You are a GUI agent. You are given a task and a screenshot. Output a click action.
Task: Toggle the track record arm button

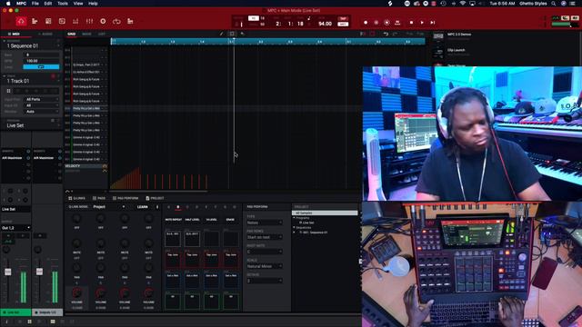pyautogui.click(x=53, y=76)
